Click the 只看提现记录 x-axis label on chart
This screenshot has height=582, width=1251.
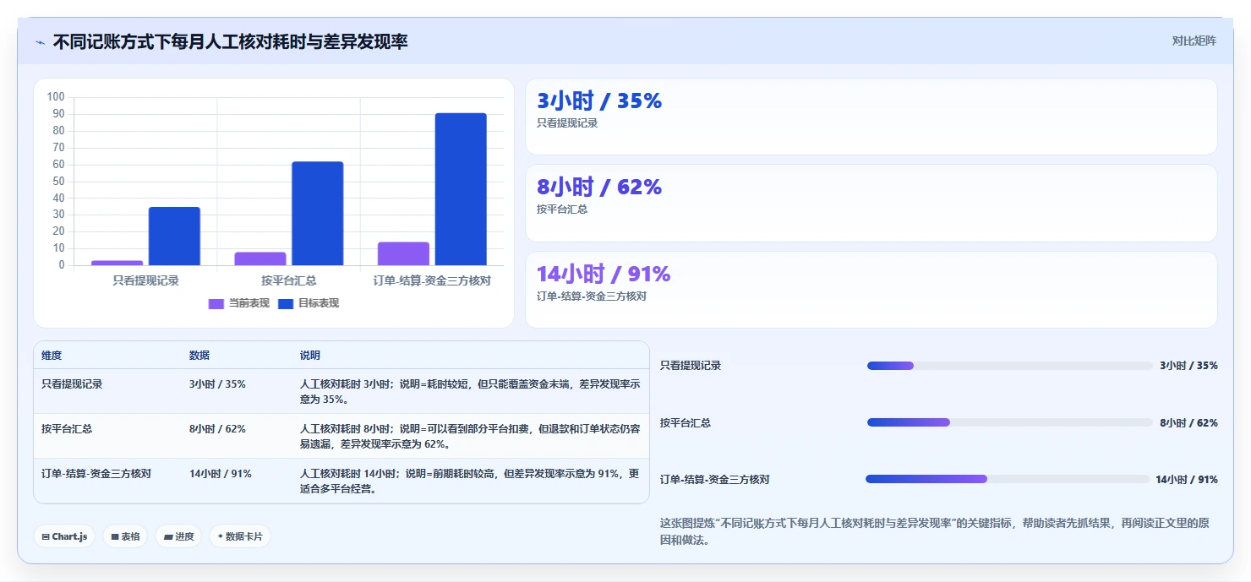tap(145, 280)
